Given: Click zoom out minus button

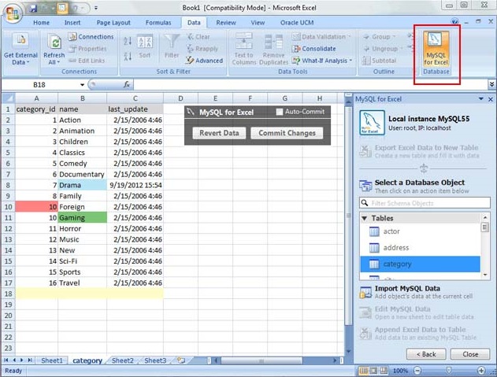Looking at the screenshot, I should point(417,371).
